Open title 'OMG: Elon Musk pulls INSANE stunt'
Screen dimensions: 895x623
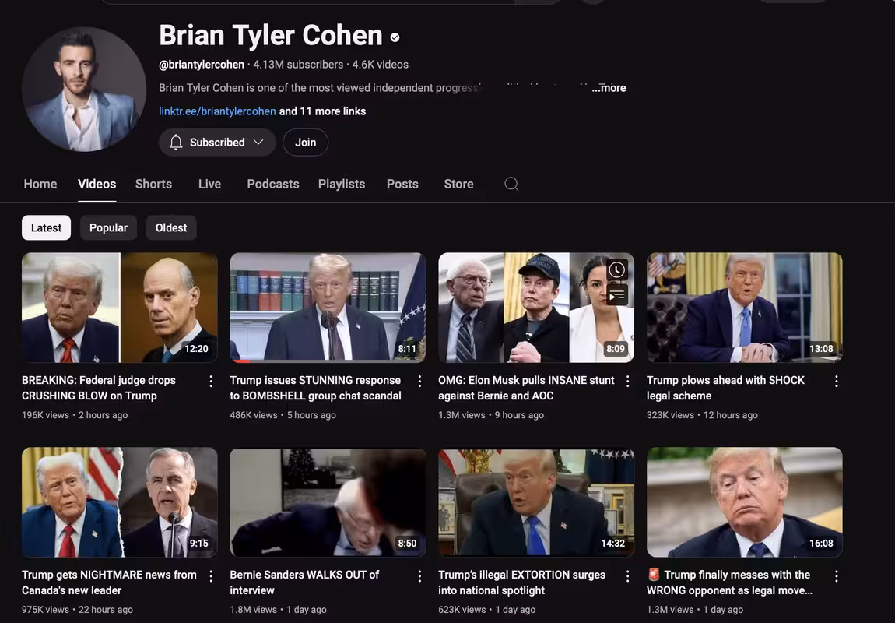(526, 389)
